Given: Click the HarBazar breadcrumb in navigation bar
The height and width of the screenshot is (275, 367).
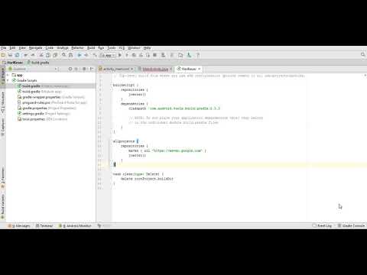Looking at the screenshot, I should coord(13,63).
